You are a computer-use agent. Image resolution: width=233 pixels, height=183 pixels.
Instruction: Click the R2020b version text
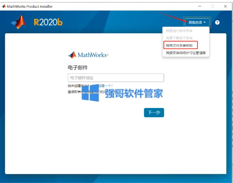pos(48,22)
